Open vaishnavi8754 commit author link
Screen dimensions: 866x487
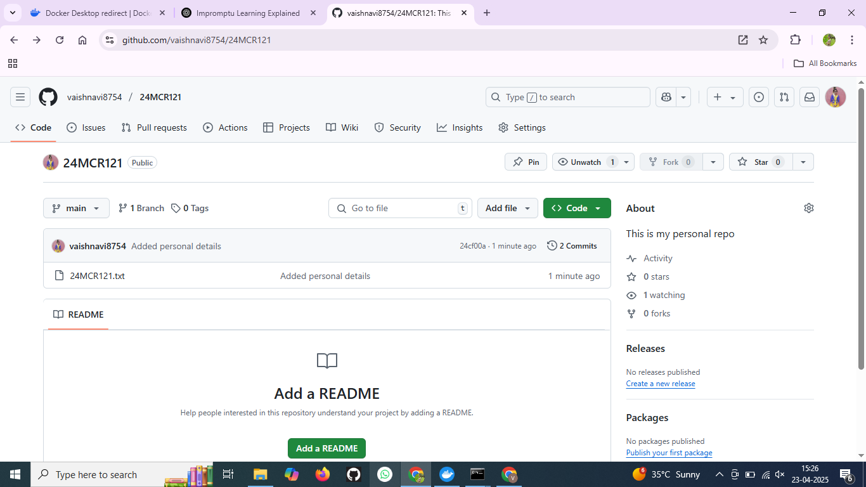[x=98, y=246]
